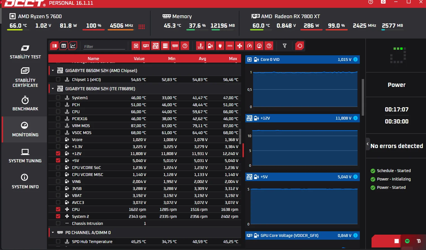Screen dimensions: 426x250
Task: Check the CPU VCORE SoC checkbox
Action: [58, 167]
